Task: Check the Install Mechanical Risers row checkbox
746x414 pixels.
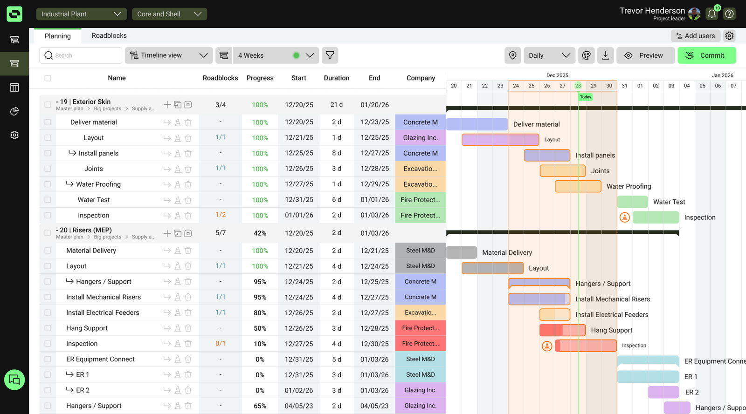Action: tap(48, 297)
